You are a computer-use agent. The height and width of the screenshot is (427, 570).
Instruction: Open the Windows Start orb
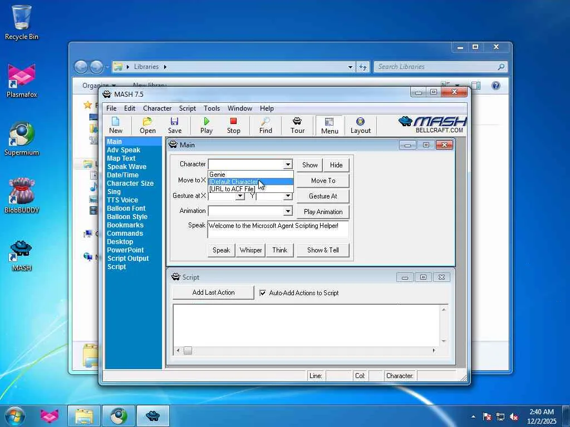[x=15, y=416]
